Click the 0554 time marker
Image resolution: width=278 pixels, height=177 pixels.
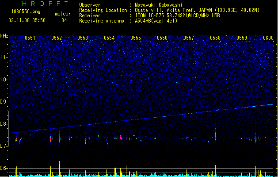(109, 38)
